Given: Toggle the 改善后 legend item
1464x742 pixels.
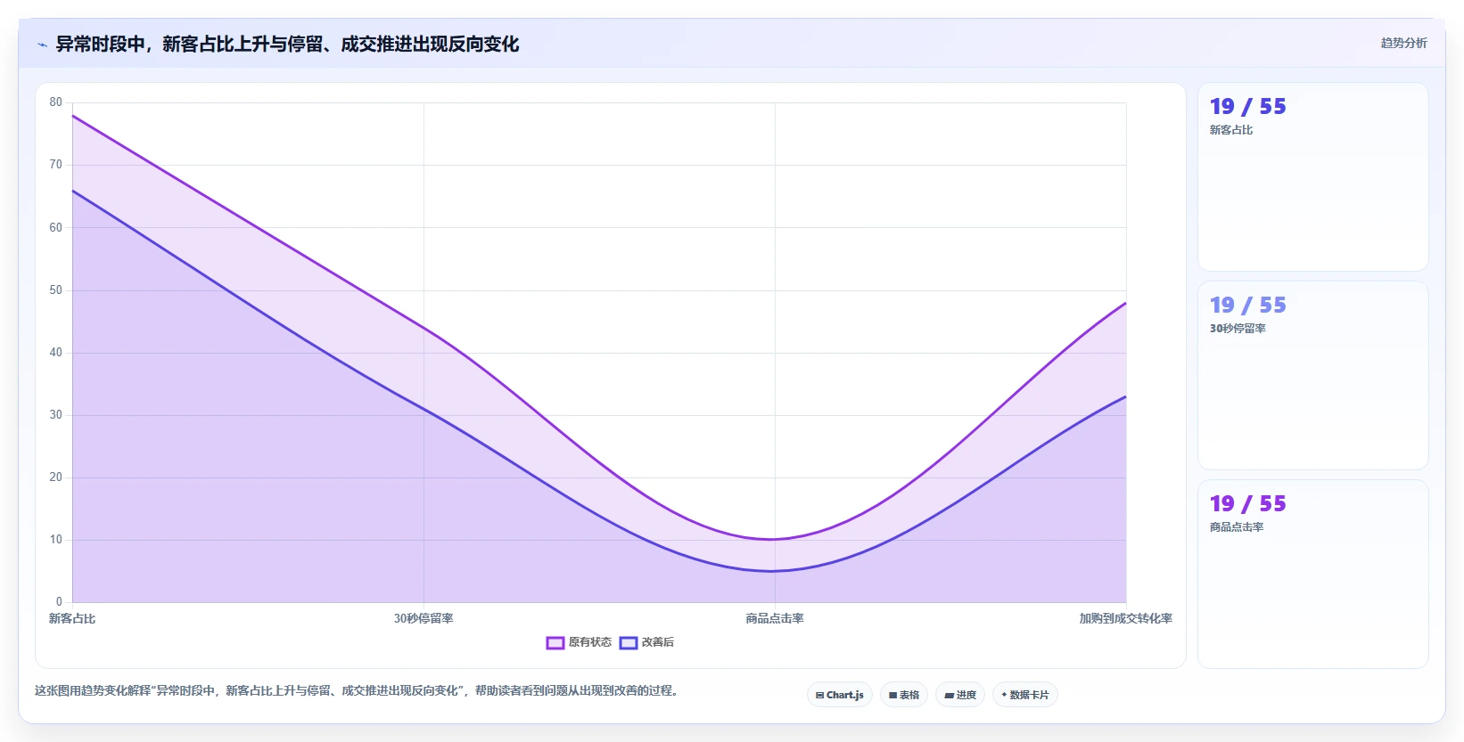Looking at the screenshot, I should tap(646, 642).
